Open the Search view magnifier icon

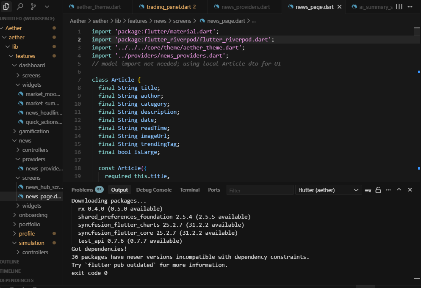(x=20, y=7)
